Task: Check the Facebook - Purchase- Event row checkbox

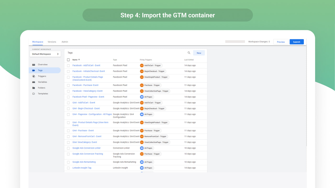Action: [68, 85]
